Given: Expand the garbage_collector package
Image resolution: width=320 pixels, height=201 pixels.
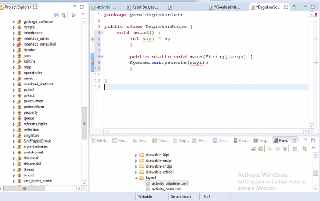Looking at the screenshot, I should pos(14,21).
